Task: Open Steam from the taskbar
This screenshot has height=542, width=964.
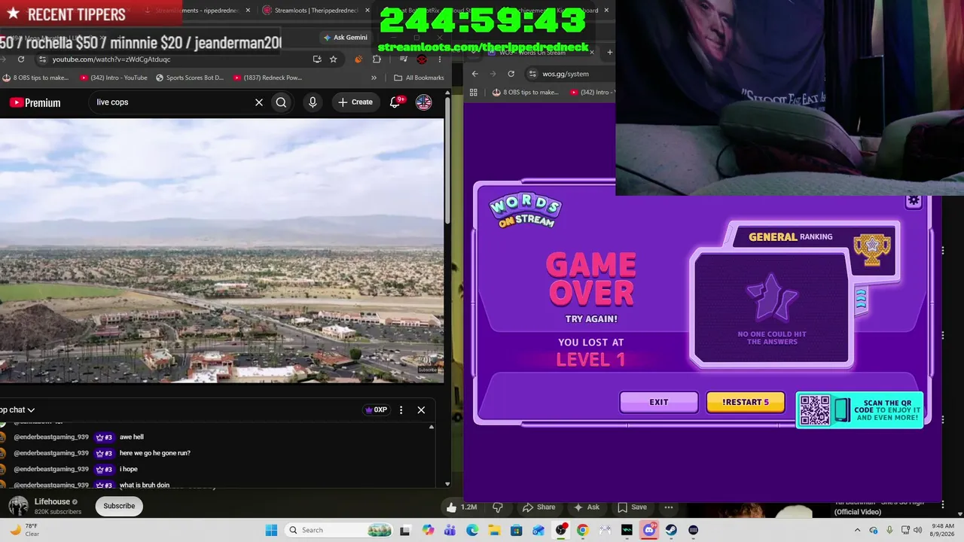Action: [671, 530]
